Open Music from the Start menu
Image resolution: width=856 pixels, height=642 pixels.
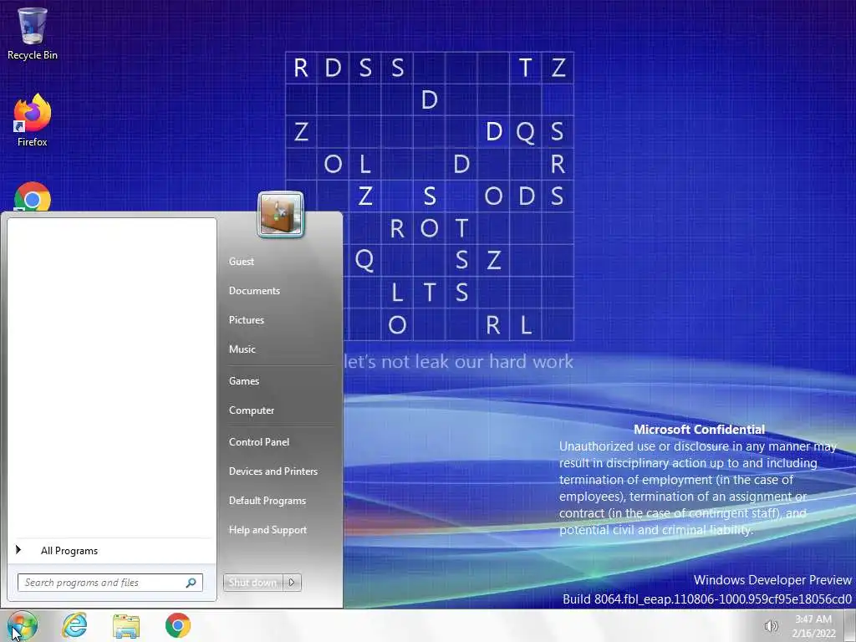pyautogui.click(x=242, y=349)
